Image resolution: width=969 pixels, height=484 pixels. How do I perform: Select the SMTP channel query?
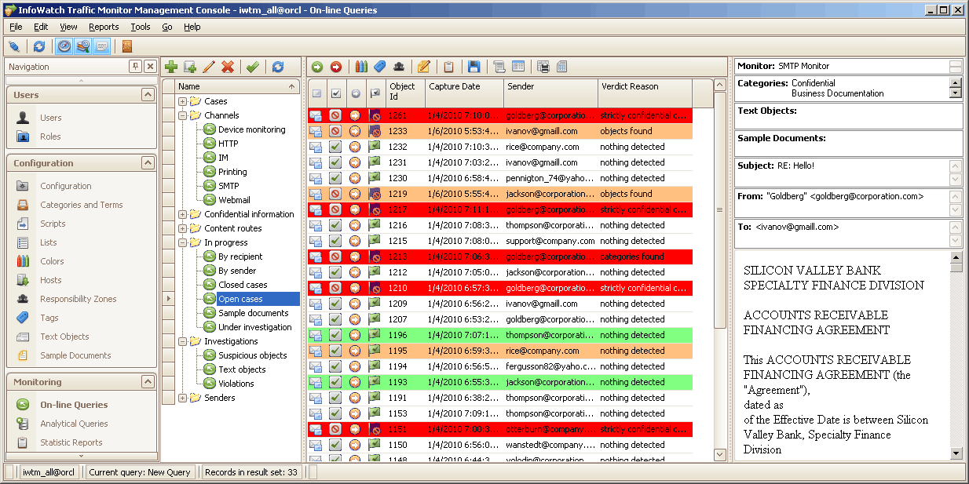pos(229,186)
